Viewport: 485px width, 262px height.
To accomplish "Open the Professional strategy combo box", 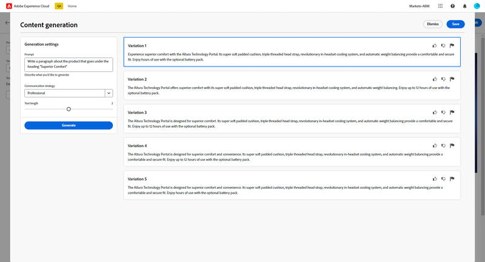I will (x=69, y=93).
